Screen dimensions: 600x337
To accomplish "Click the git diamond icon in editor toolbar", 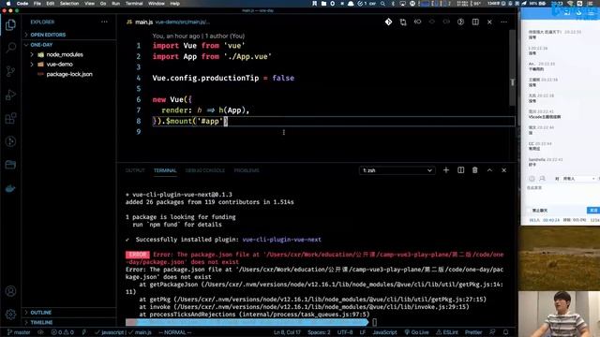I will pos(388,22).
